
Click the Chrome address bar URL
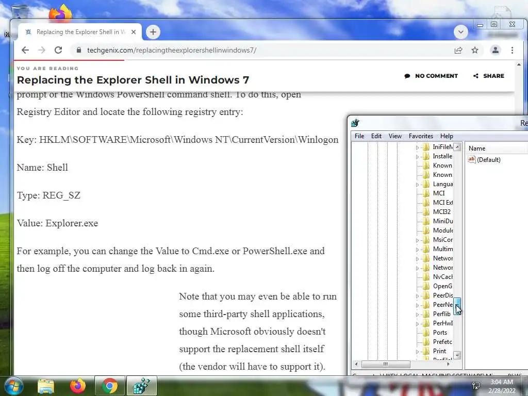click(x=172, y=50)
